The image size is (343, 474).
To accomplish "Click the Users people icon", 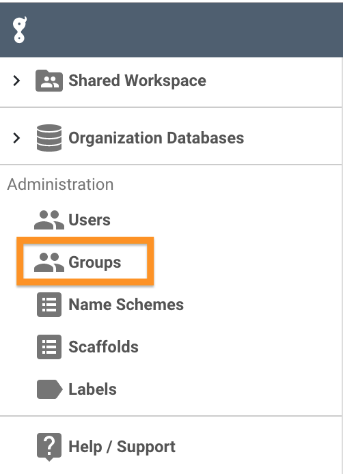I will point(49,220).
